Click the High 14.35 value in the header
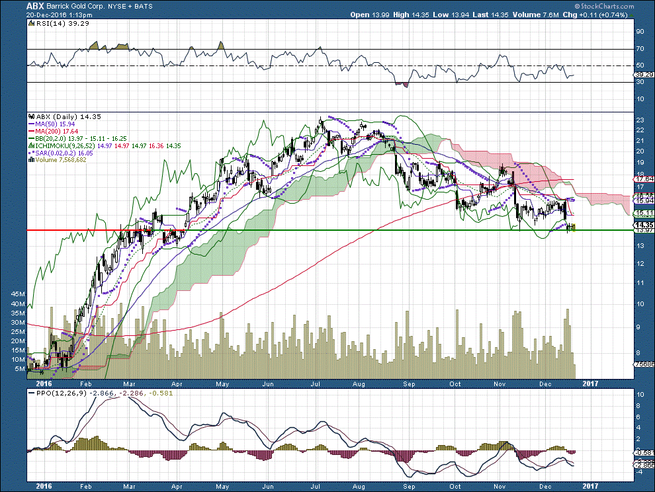 pyautogui.click(x=411, y=15)
